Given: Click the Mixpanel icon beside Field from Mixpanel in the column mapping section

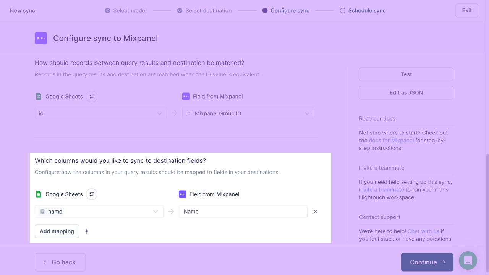Looking at the screenshot, I should 183,194.
